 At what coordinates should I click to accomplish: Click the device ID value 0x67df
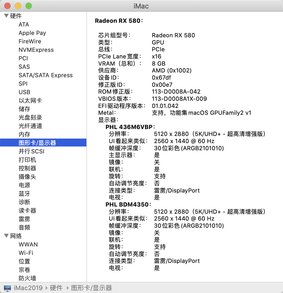click(161, 77)
